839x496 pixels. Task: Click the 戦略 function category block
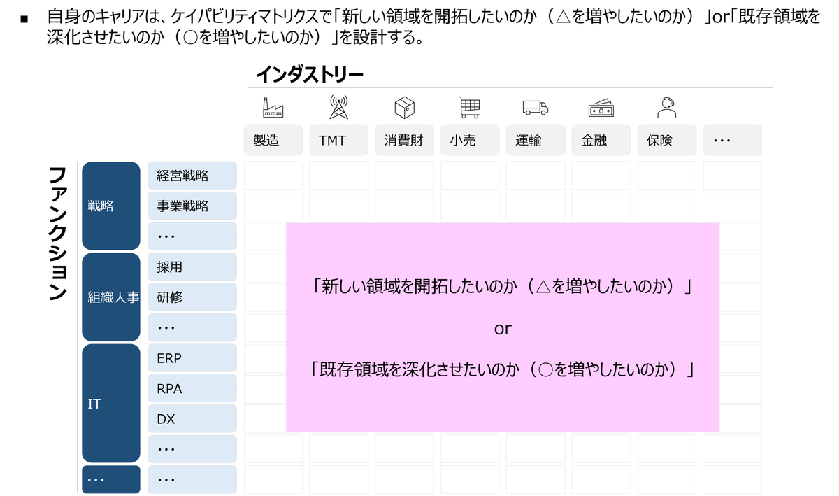[x=111, y=206]
